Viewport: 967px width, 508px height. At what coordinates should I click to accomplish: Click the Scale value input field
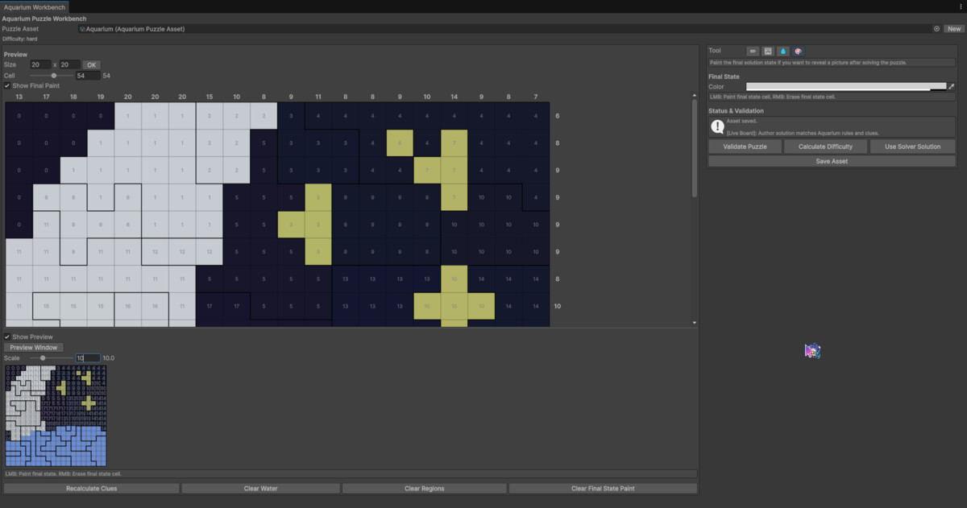tap(88, 357)
